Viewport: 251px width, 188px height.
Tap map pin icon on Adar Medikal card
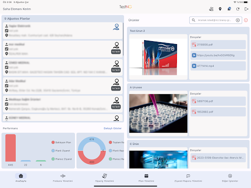116,82
